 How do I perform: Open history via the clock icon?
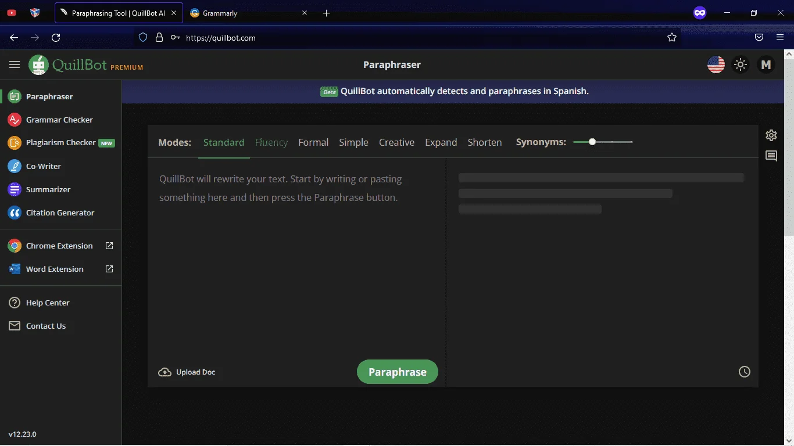click(745, 372)
